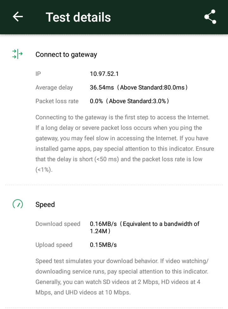
Task: Tap the Download speed label
Action: (58, 224)
